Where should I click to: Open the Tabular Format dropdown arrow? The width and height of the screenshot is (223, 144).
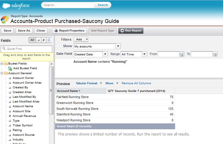pos(101,83)
